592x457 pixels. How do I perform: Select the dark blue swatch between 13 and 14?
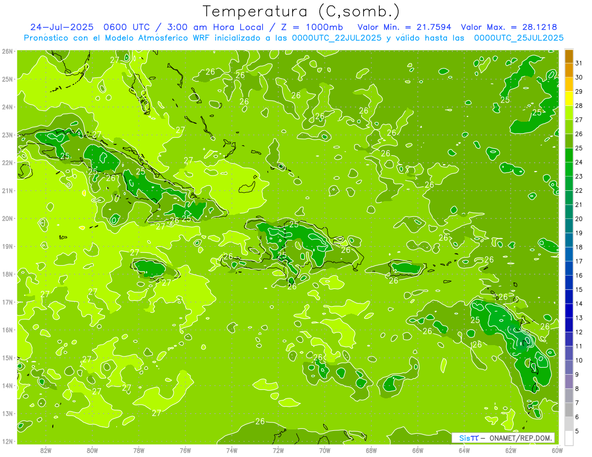tap(569, 311)
